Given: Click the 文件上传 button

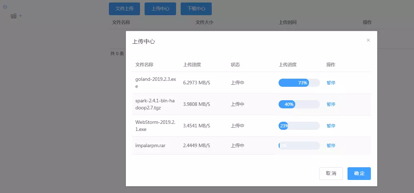Looking at the screenshot, I should (124, 9).
